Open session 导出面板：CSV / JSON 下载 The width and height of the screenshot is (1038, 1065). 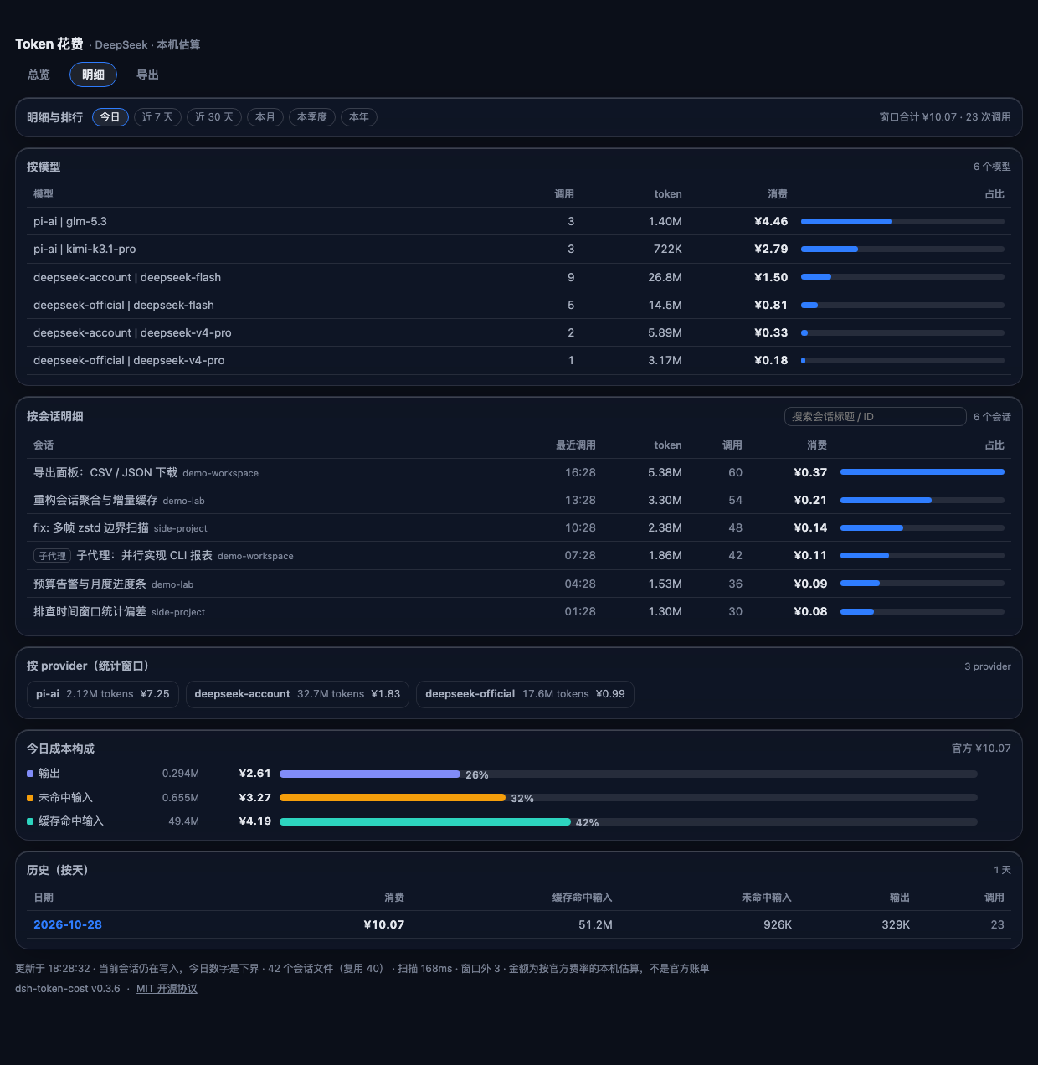(519, 472)
